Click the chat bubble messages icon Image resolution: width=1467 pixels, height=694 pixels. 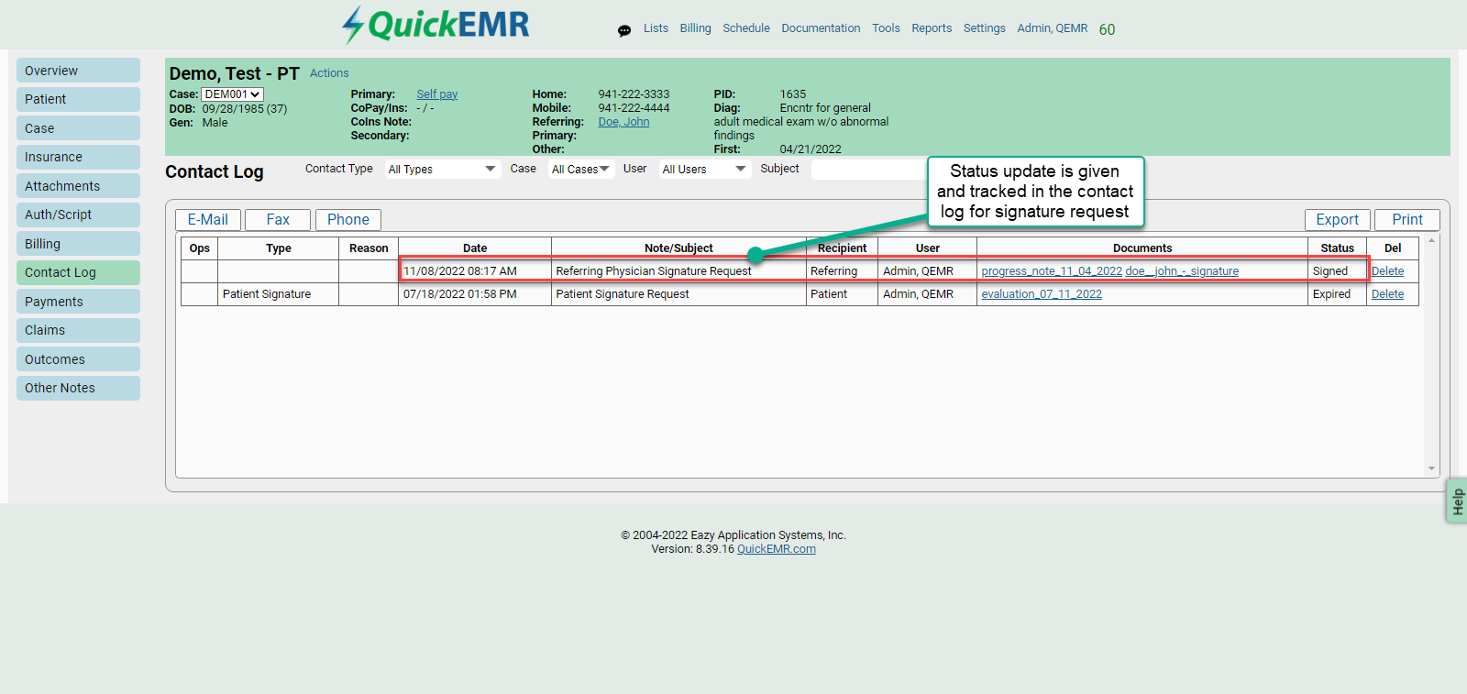pos(624,30)
